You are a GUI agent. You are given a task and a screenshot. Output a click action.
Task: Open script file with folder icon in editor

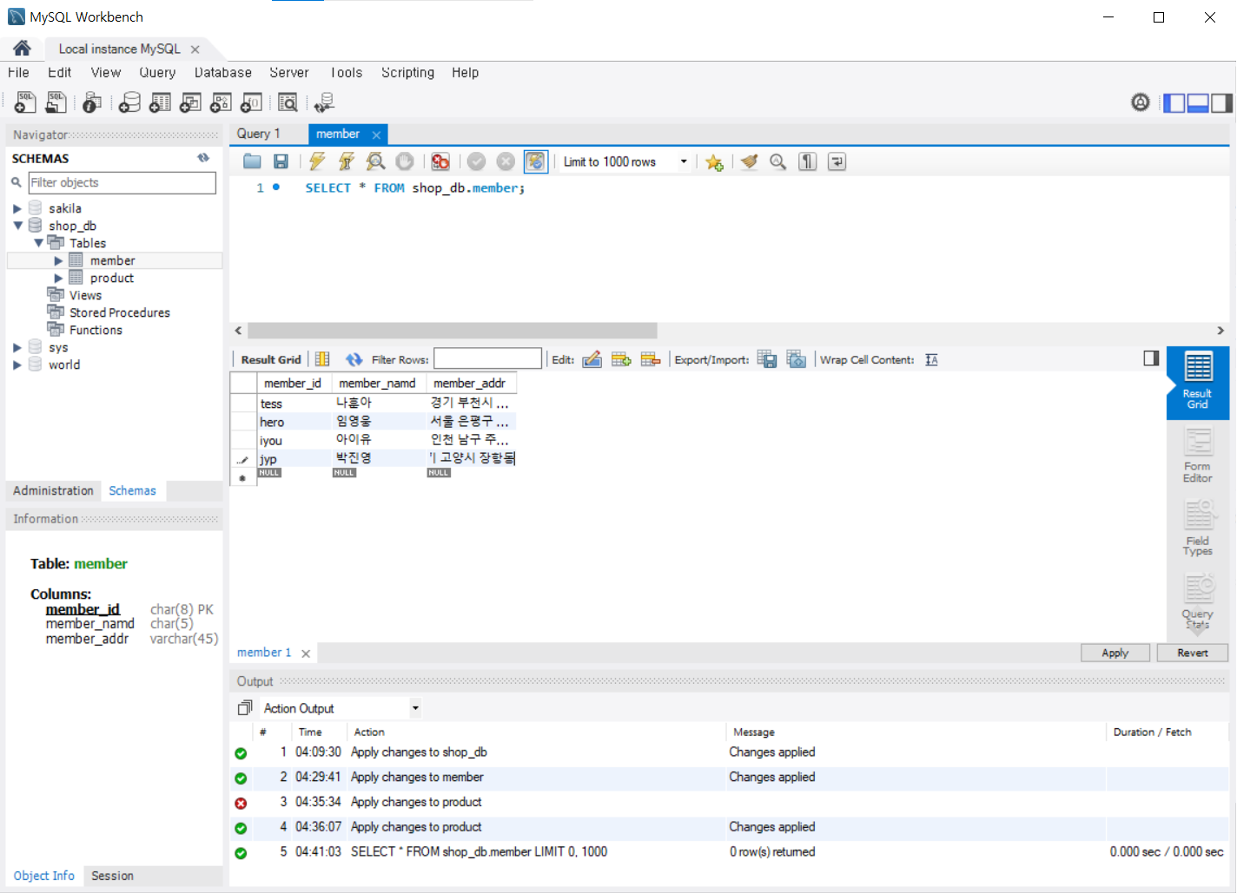(x=252, y=161)
